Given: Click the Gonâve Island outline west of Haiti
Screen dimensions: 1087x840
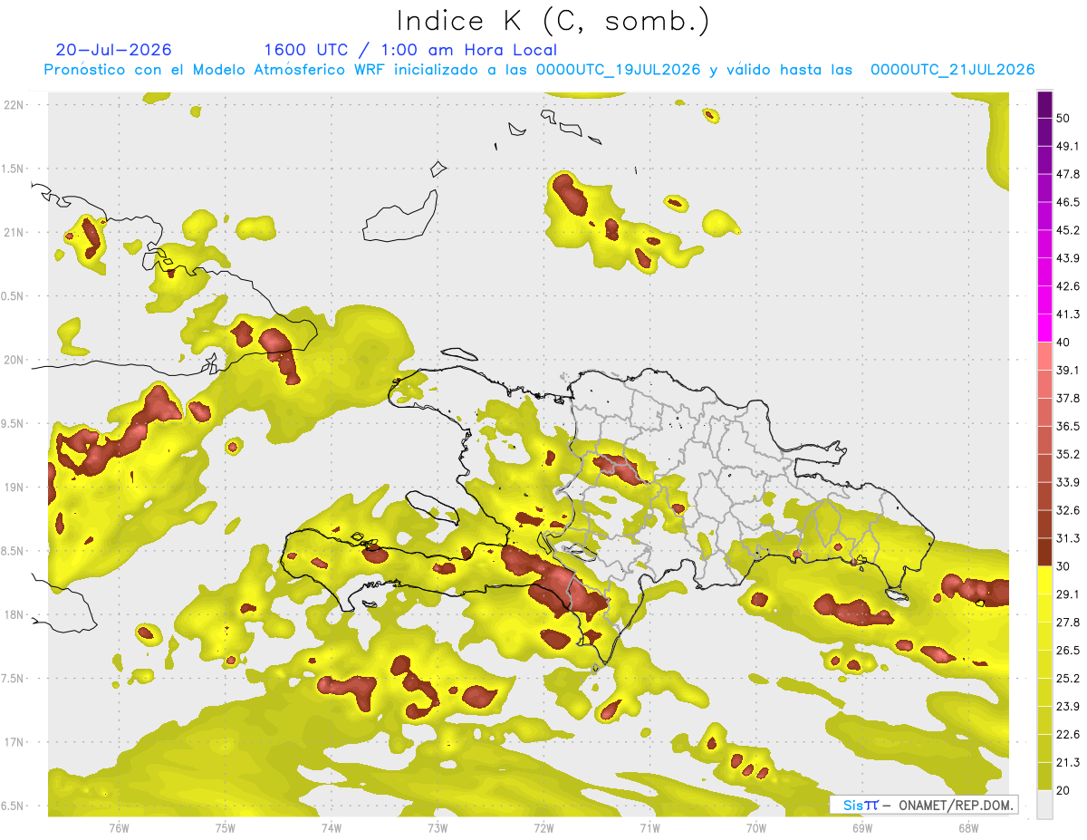Looking at the screenshot, I should (433, 510).
